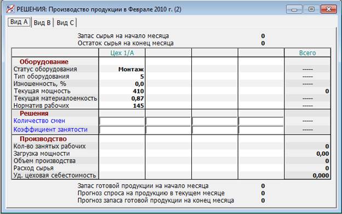Click the Норматив рабочих value 145

pos(138,106)
